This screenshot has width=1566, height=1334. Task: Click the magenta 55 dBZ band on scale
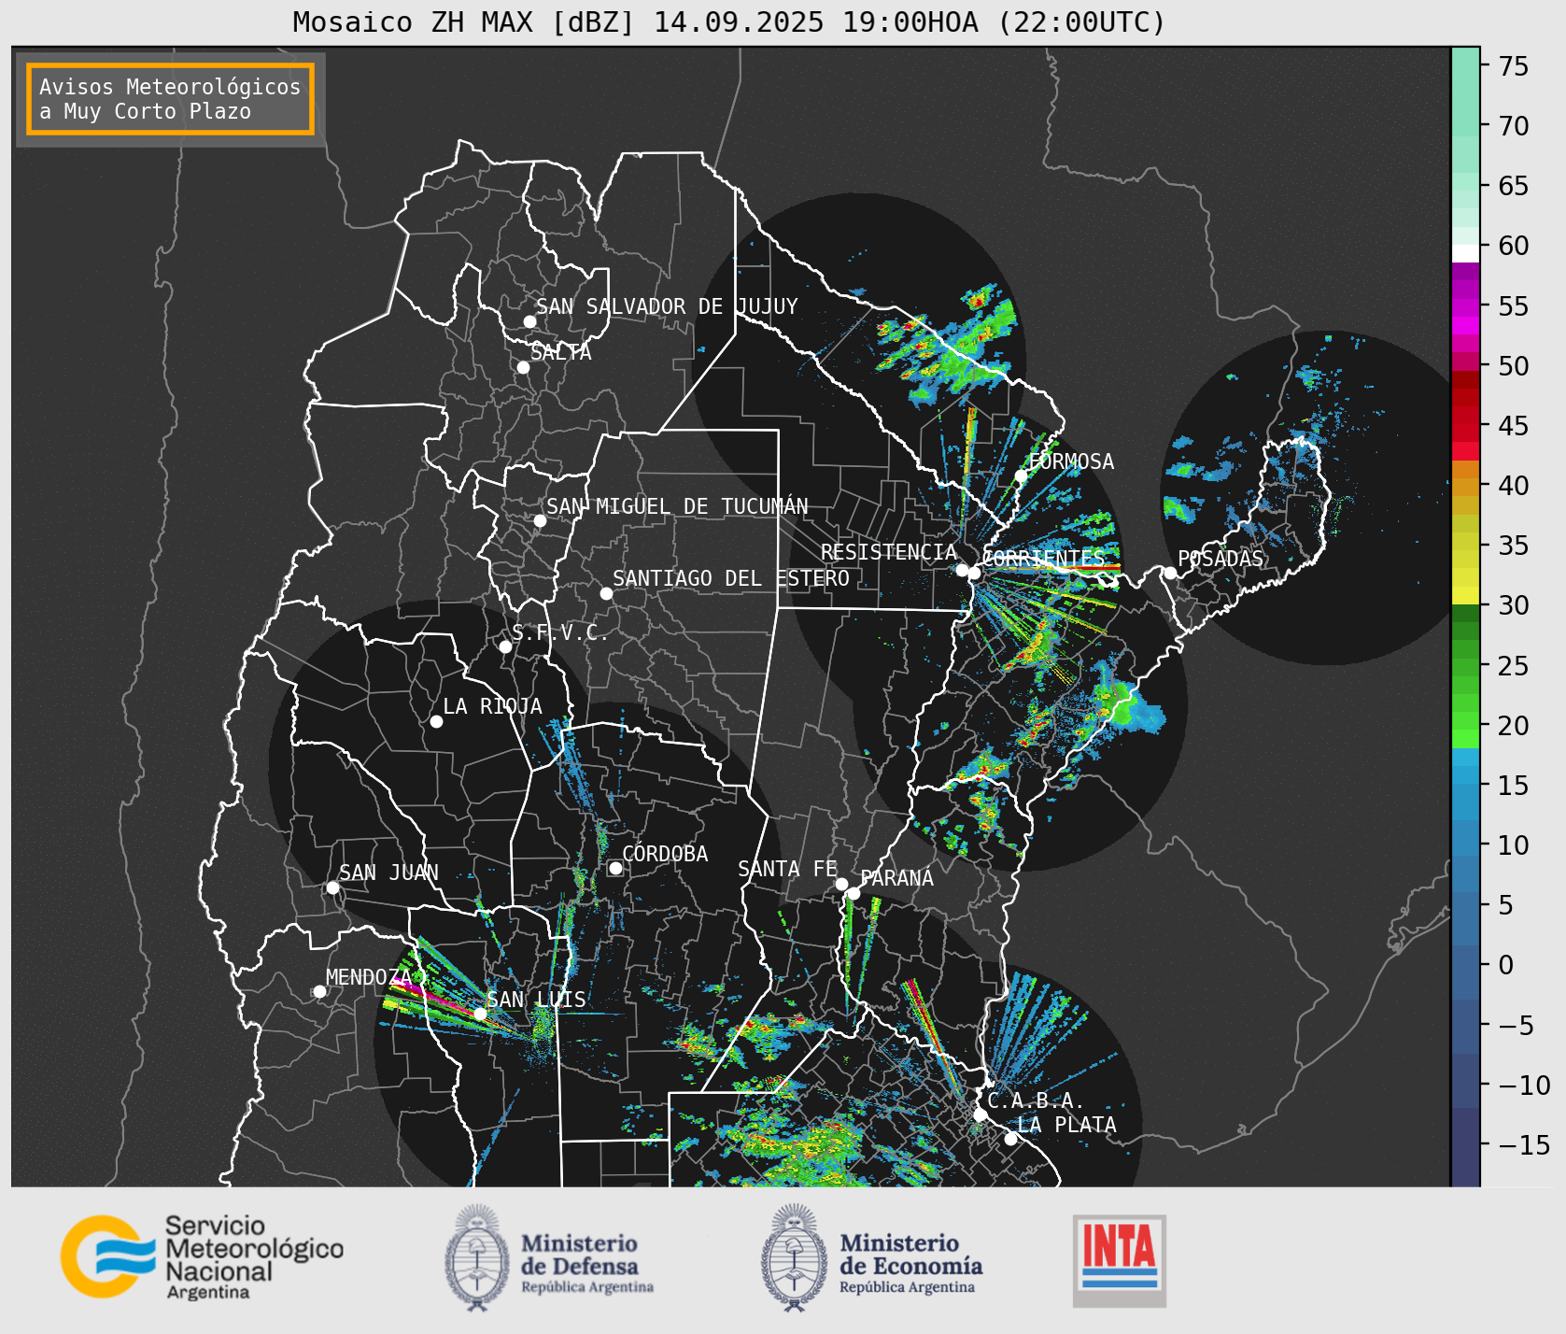(1465, 306)
